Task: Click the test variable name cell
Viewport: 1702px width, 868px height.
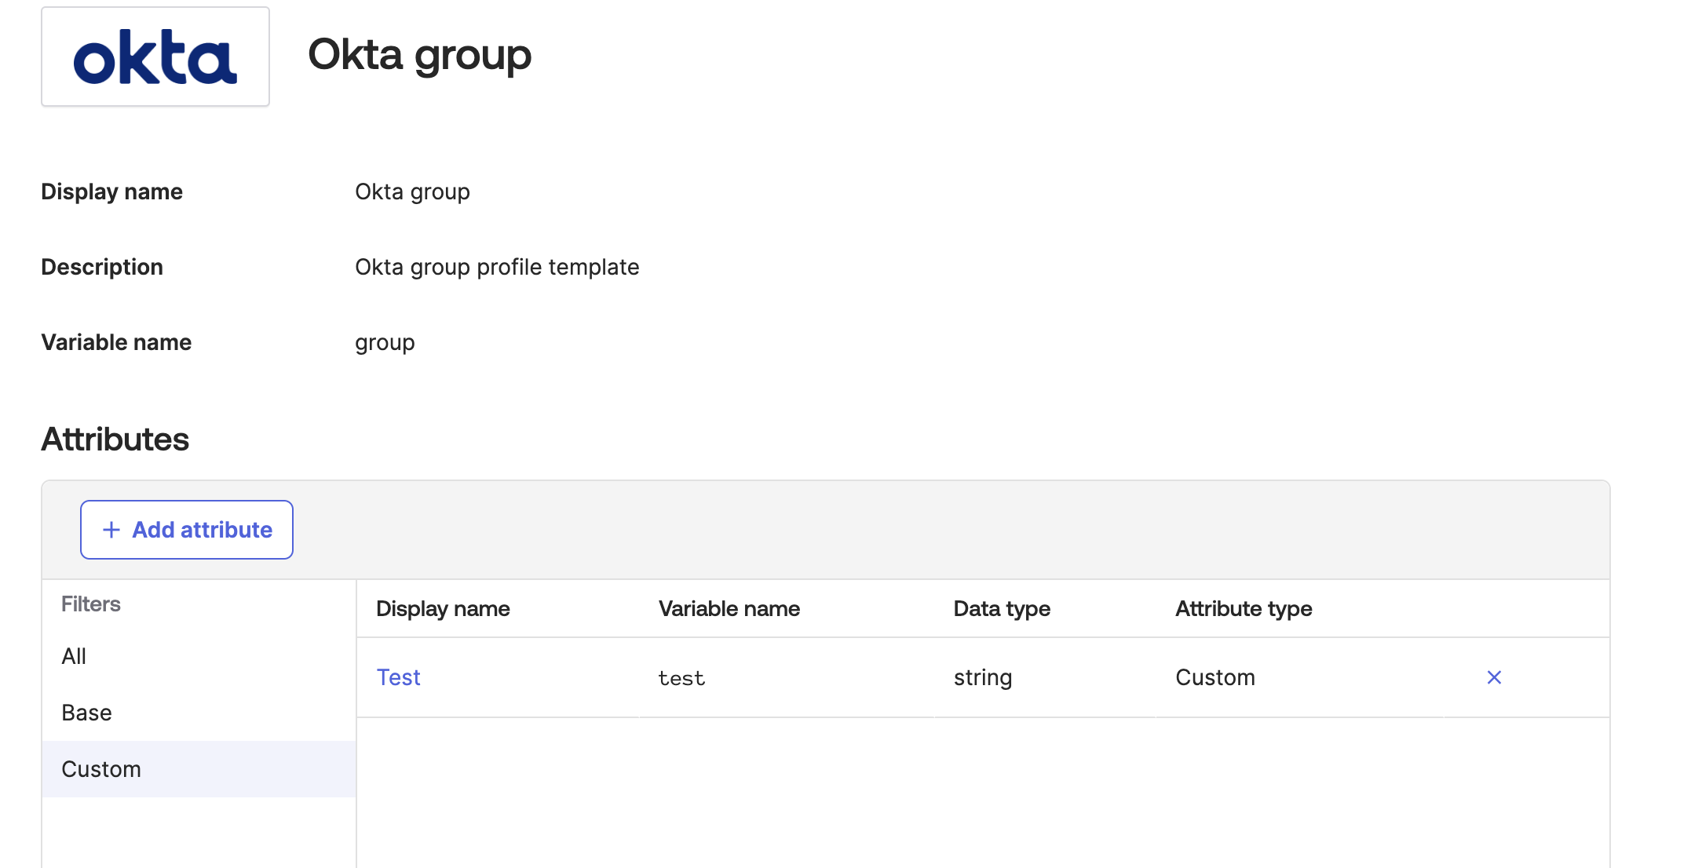Action: [x=681, y=678]
